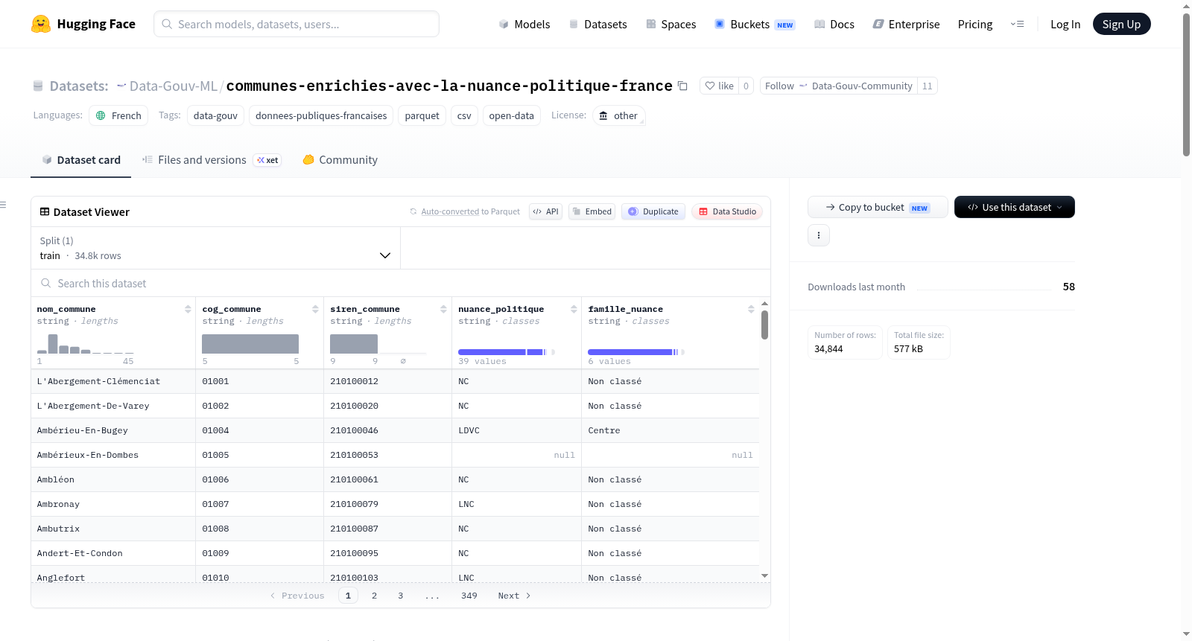Image resolution: width=1192 pixels, height=641 pixels.
Task: Go to page 2 of dataset
Action: 374,596
